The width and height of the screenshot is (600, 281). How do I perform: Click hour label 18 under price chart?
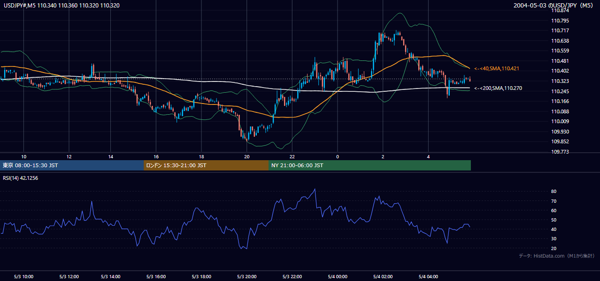[x=201, y=156]
